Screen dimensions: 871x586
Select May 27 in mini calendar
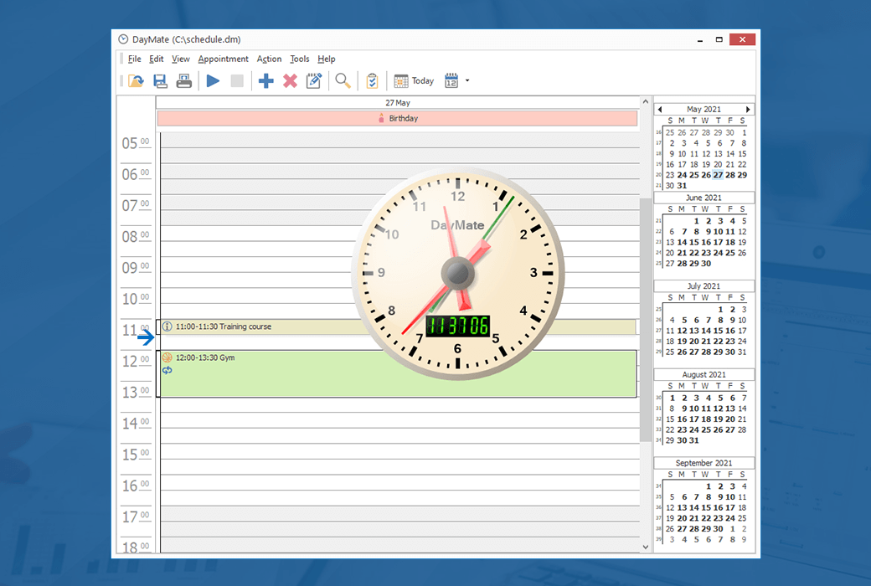pos(719,175)
